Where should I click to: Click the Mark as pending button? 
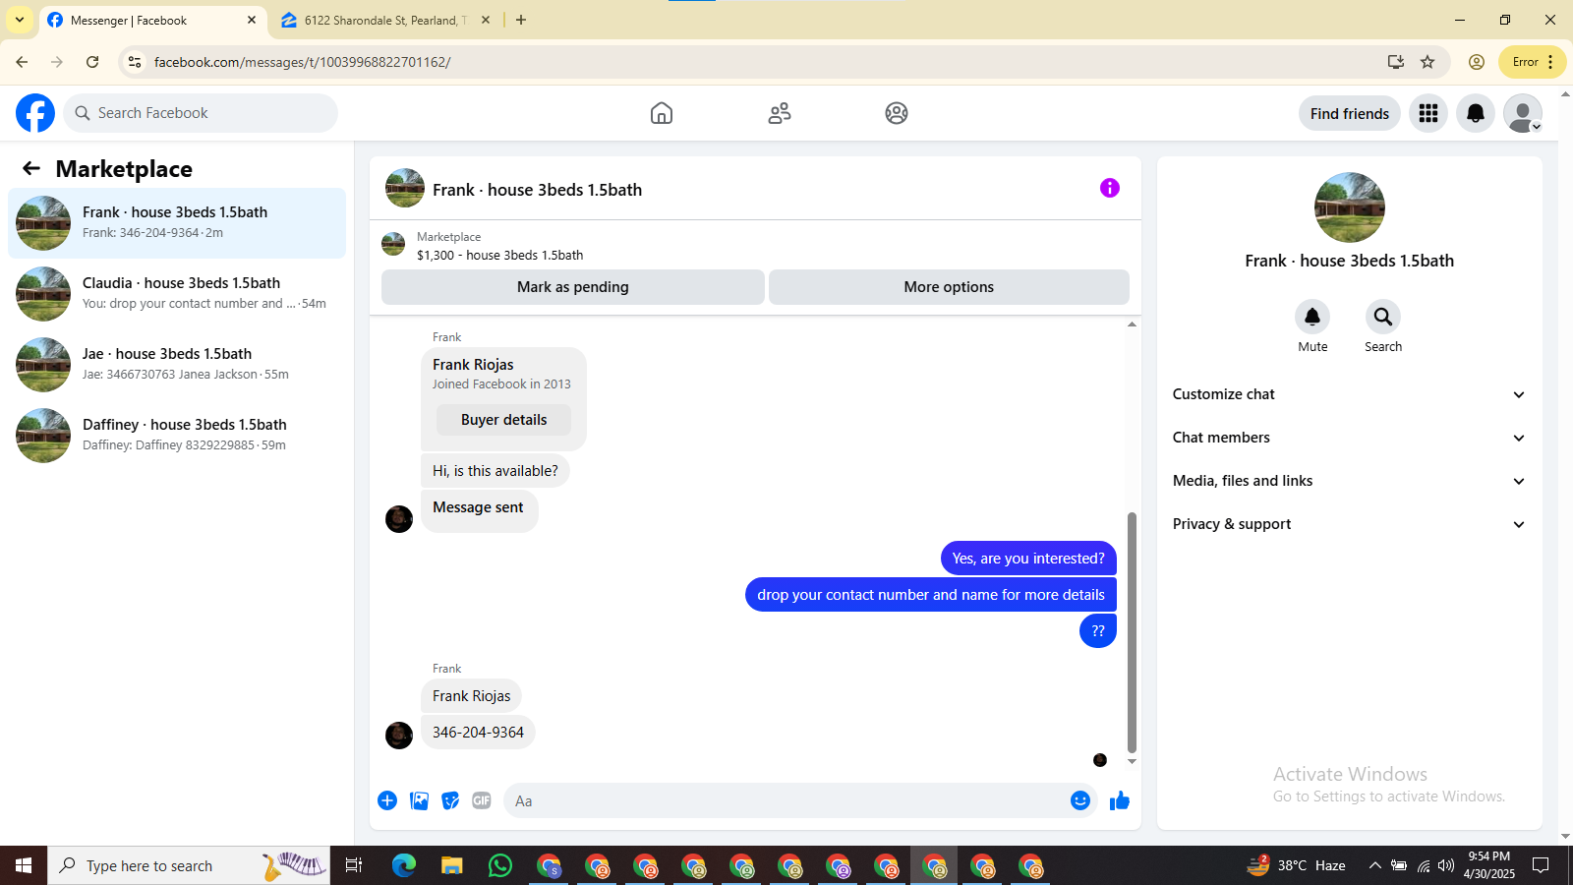click(573, 287)
